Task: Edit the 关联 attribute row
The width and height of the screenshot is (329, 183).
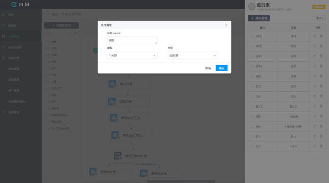Action: click(x=315, y=116)
